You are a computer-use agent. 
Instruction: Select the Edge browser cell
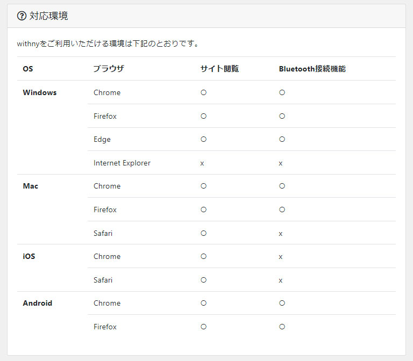pyautogui.click(x=102, y=140)
